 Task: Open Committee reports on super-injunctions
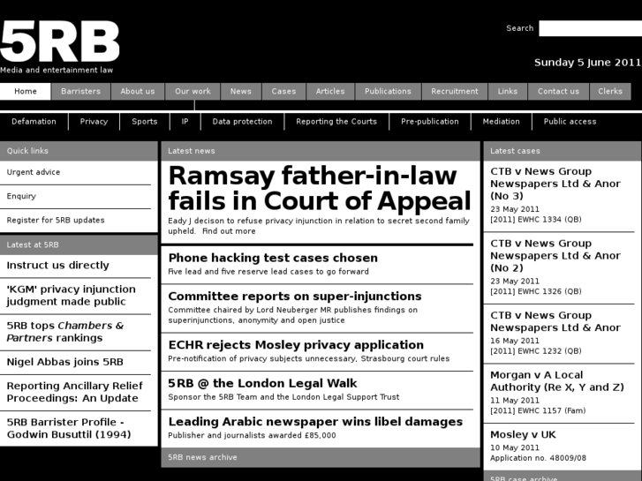tap(295, 296)
